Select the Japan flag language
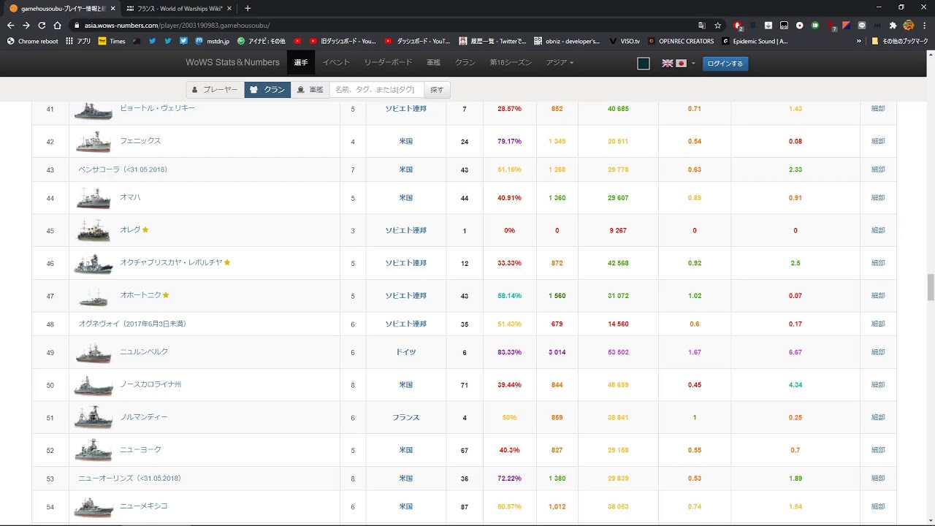Image resolution: width=935 pixels, height=526 pixels. 681,64
